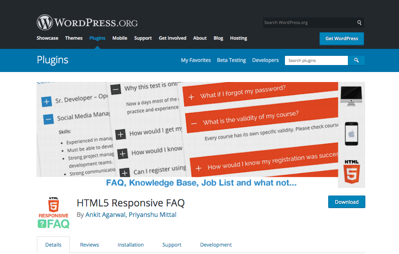The height and width of the screenshot is (254, 399).
Task: Click the Get WordPress button
Action: pyautogui.click(x=341, y=38)
